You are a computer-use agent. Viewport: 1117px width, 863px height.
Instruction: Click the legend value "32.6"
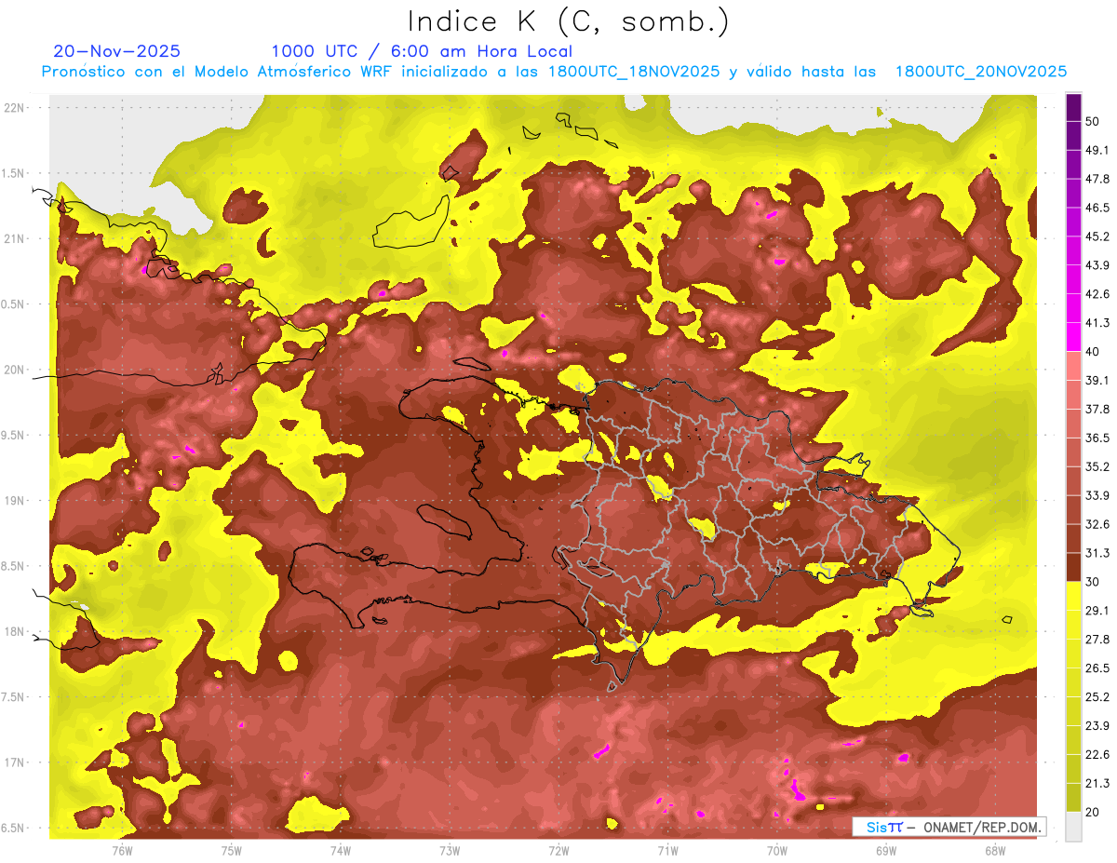[x=1097, y=524]
